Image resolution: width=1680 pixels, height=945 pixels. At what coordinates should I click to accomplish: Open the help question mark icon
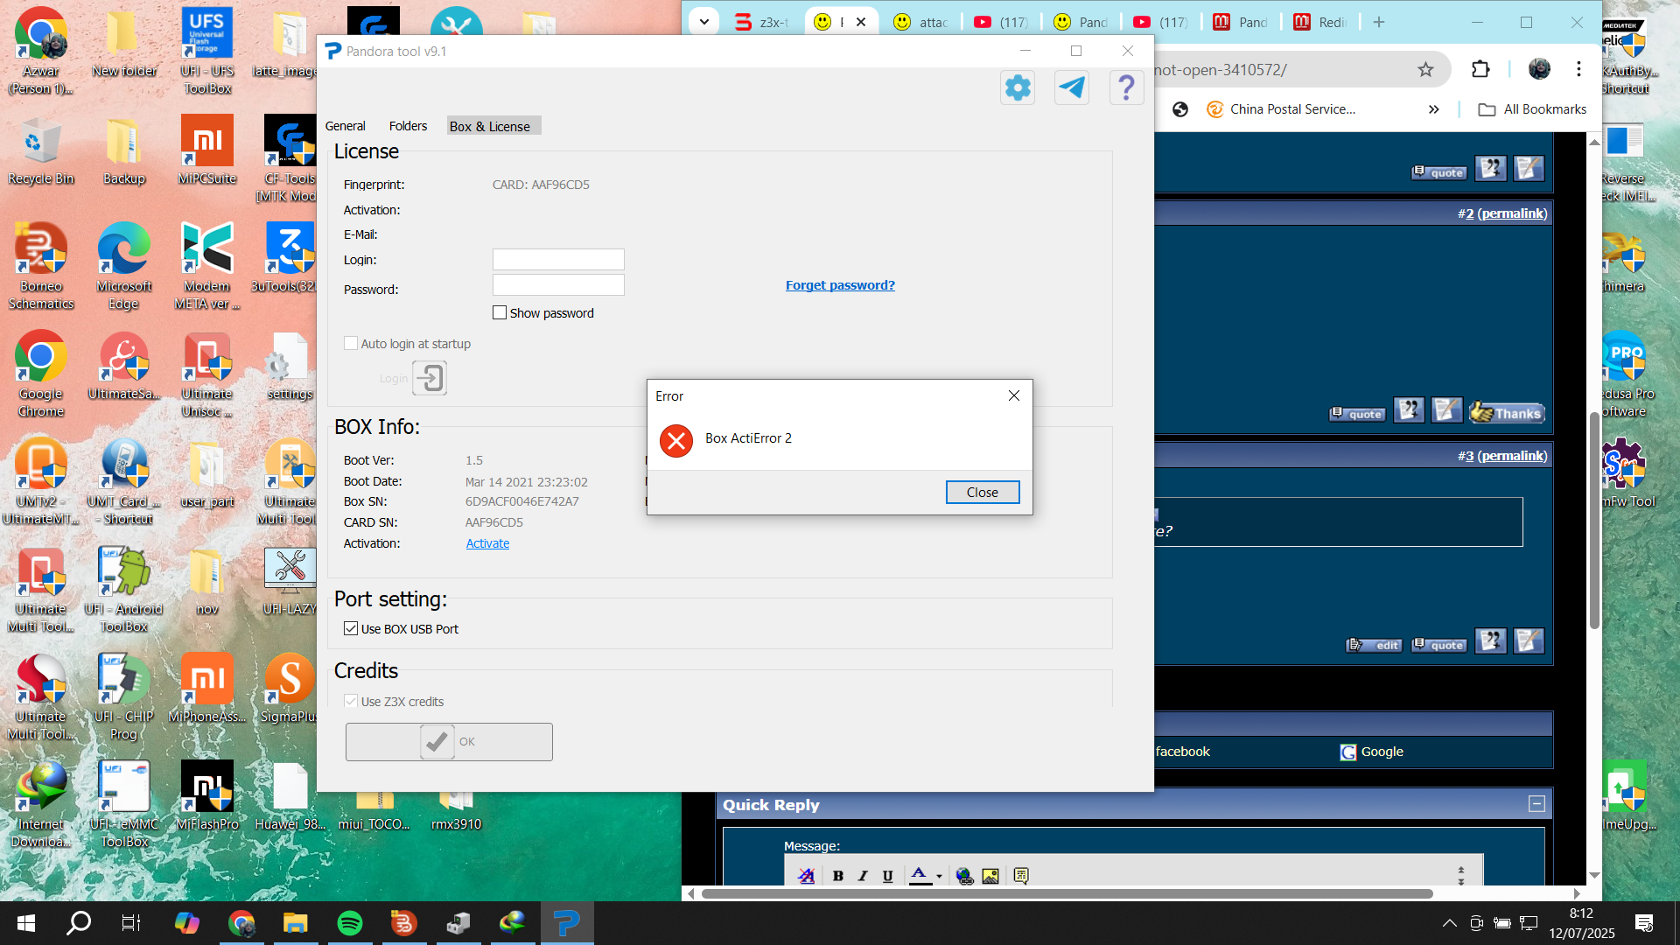(x=1126, y=87)
